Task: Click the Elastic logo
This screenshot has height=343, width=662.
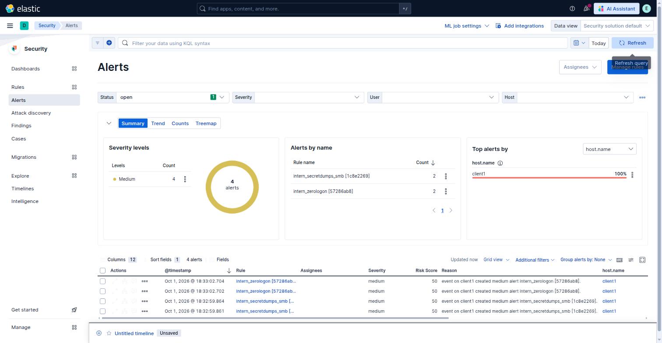Action: [23, 9]
